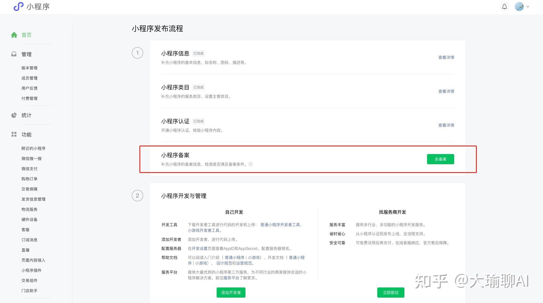
Task: Collapse the 管理 sidebar section
Action: point(27,54)
